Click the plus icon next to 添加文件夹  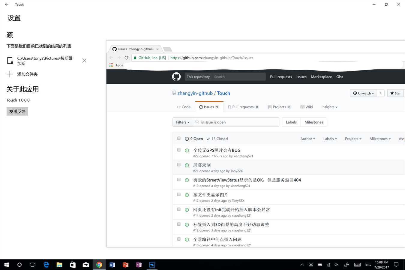pyautogui.click(x=10, y=74)
